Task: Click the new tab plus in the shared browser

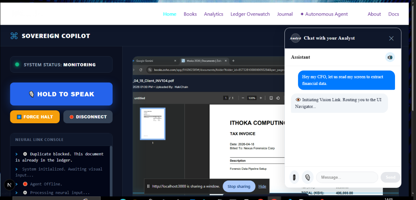Action: tap(233, 61)
